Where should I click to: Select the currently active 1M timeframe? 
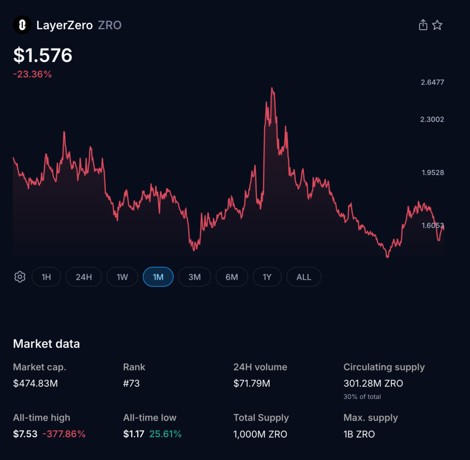coord(158,277)
